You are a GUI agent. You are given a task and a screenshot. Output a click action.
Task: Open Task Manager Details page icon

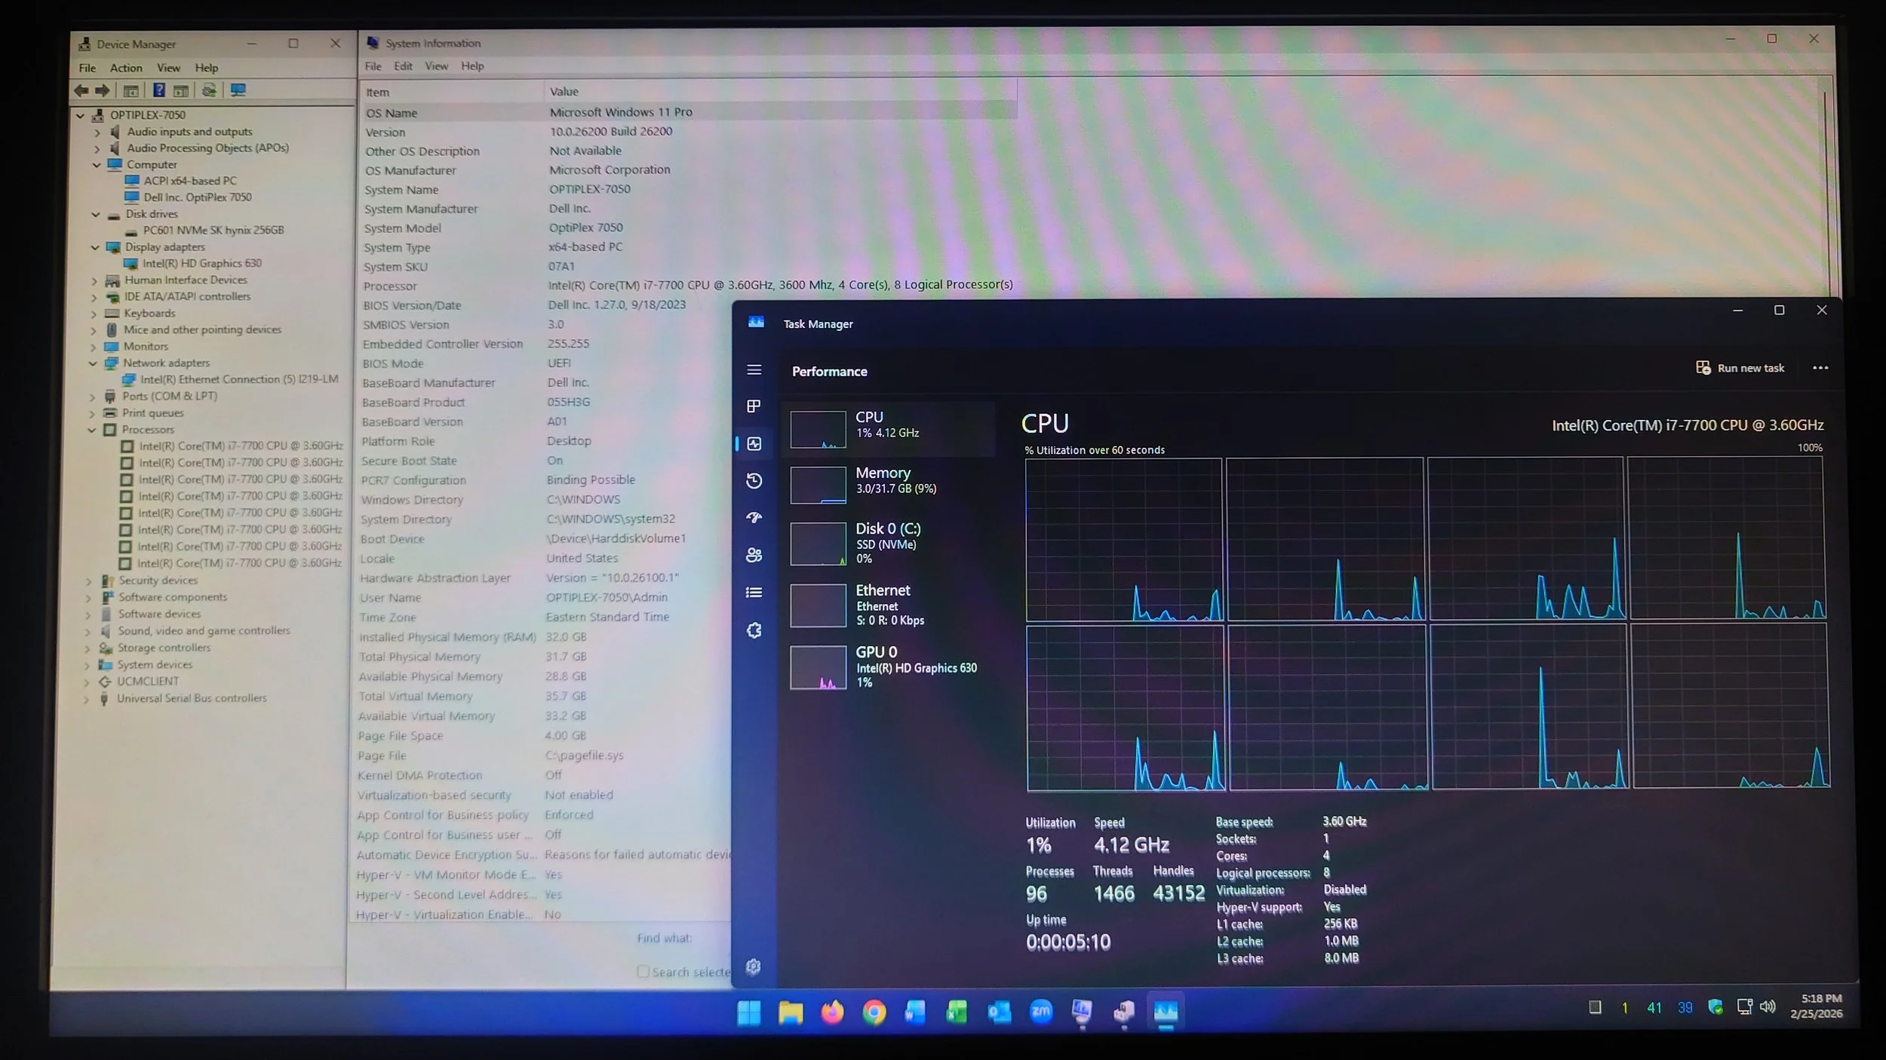pyautogui.click(x=754, y=593)
